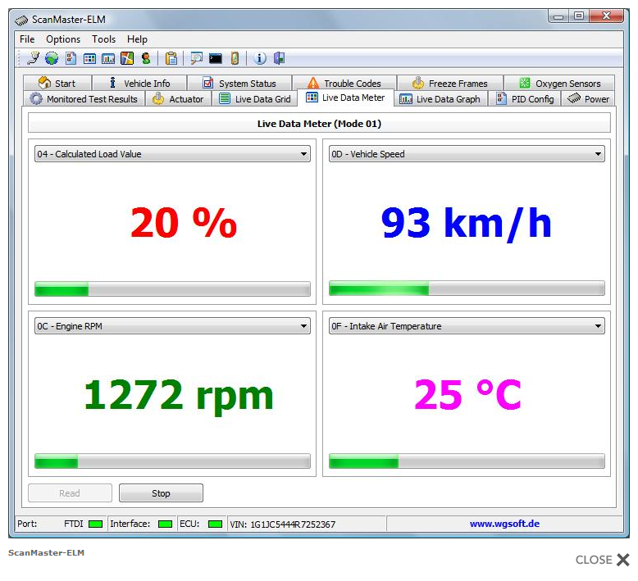
Task: Click the magnifier search icon in toolbar
Action: 197,58
